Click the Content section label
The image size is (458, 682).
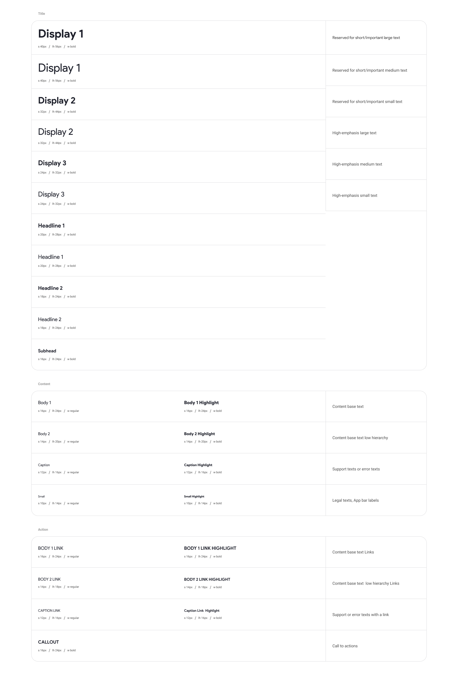tap(44, 384)
